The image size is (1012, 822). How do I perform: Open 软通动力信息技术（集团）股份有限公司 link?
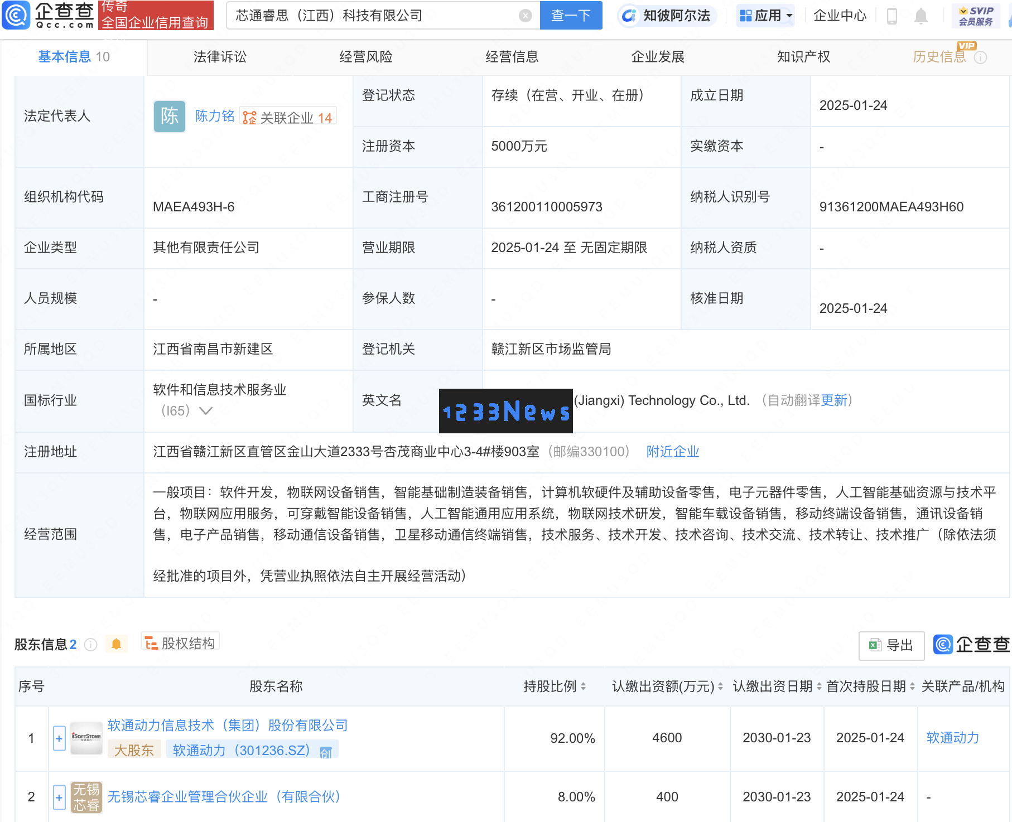pos(228,726)
